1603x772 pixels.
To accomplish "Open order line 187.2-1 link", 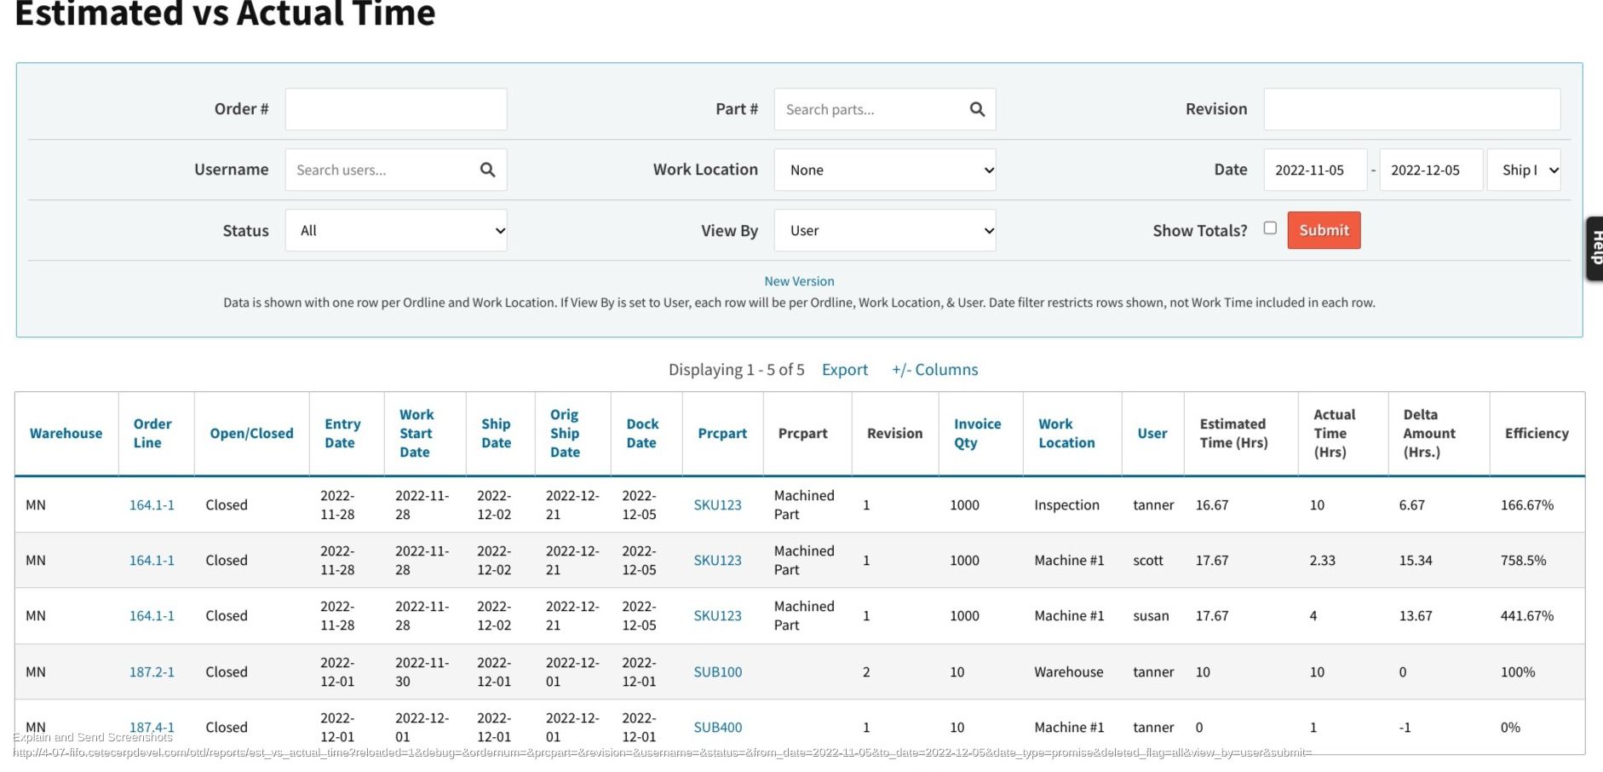I will pos(152,672).
